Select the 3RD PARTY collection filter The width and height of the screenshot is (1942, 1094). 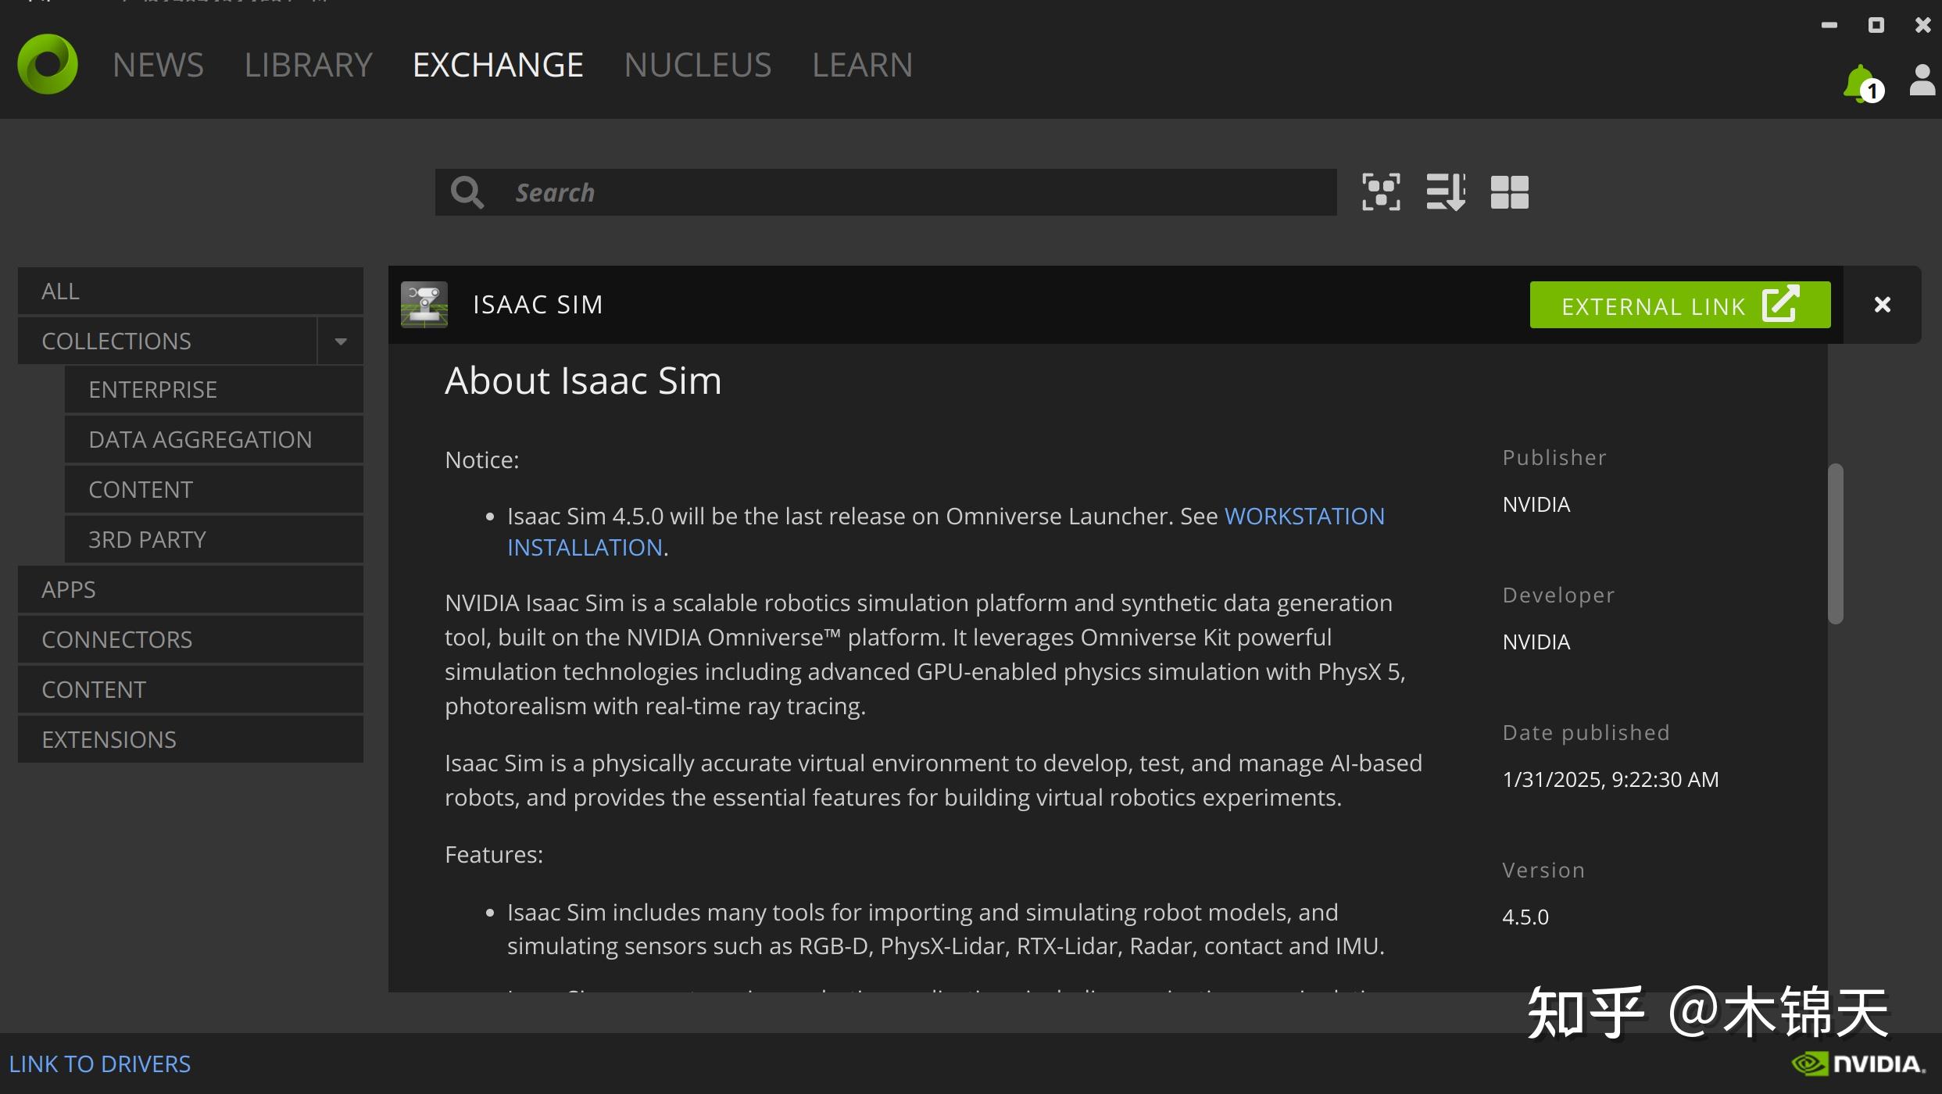(x=147, y=538)
